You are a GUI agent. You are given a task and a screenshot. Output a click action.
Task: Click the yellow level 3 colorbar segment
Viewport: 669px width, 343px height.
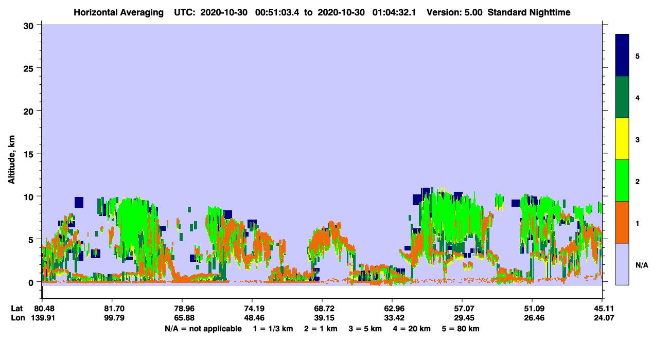622,139
